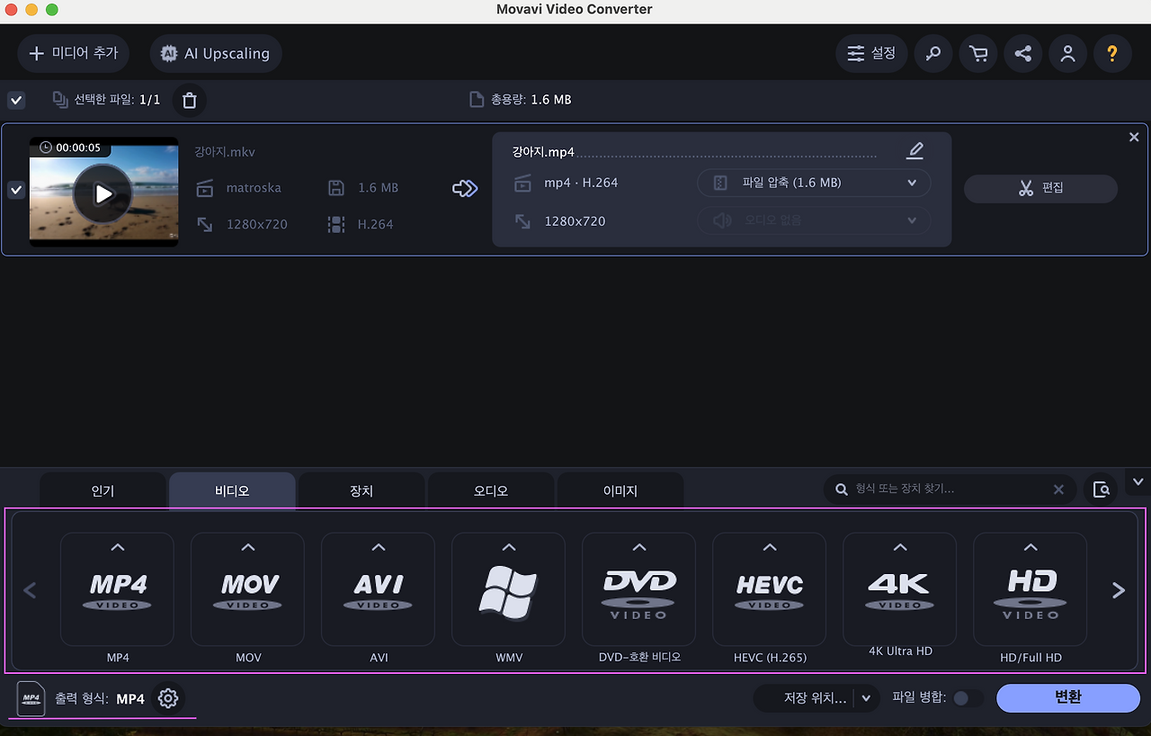Expand the 저장 위치 dropdown
Viewport: 1151px width, 736px height.
tap(865, 698)
